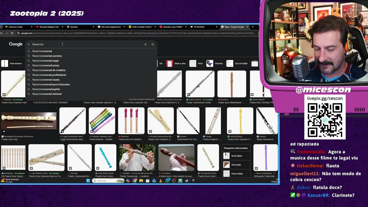The width and height of the screenshot is (368, 207).
Task: Open yellow Leimar Flauta Doce Soprano image
Action: (x=240, y=121)
